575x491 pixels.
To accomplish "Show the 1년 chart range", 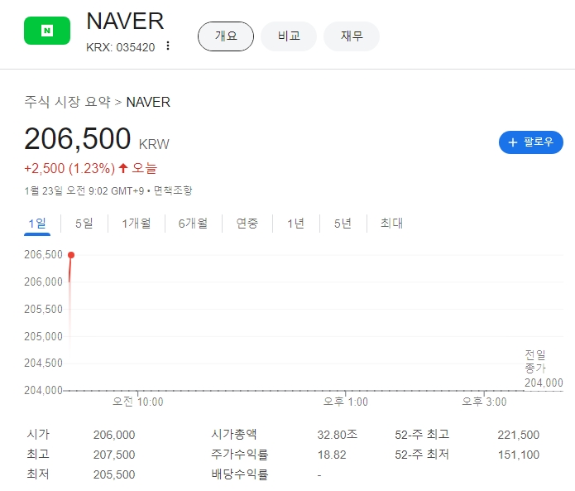I will [295, 223].
